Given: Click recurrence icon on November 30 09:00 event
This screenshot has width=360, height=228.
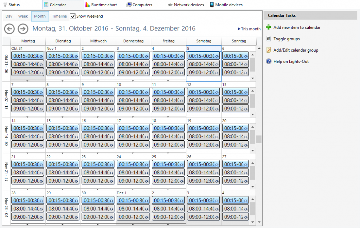Looking at the screenshot, I should point(111,217).
